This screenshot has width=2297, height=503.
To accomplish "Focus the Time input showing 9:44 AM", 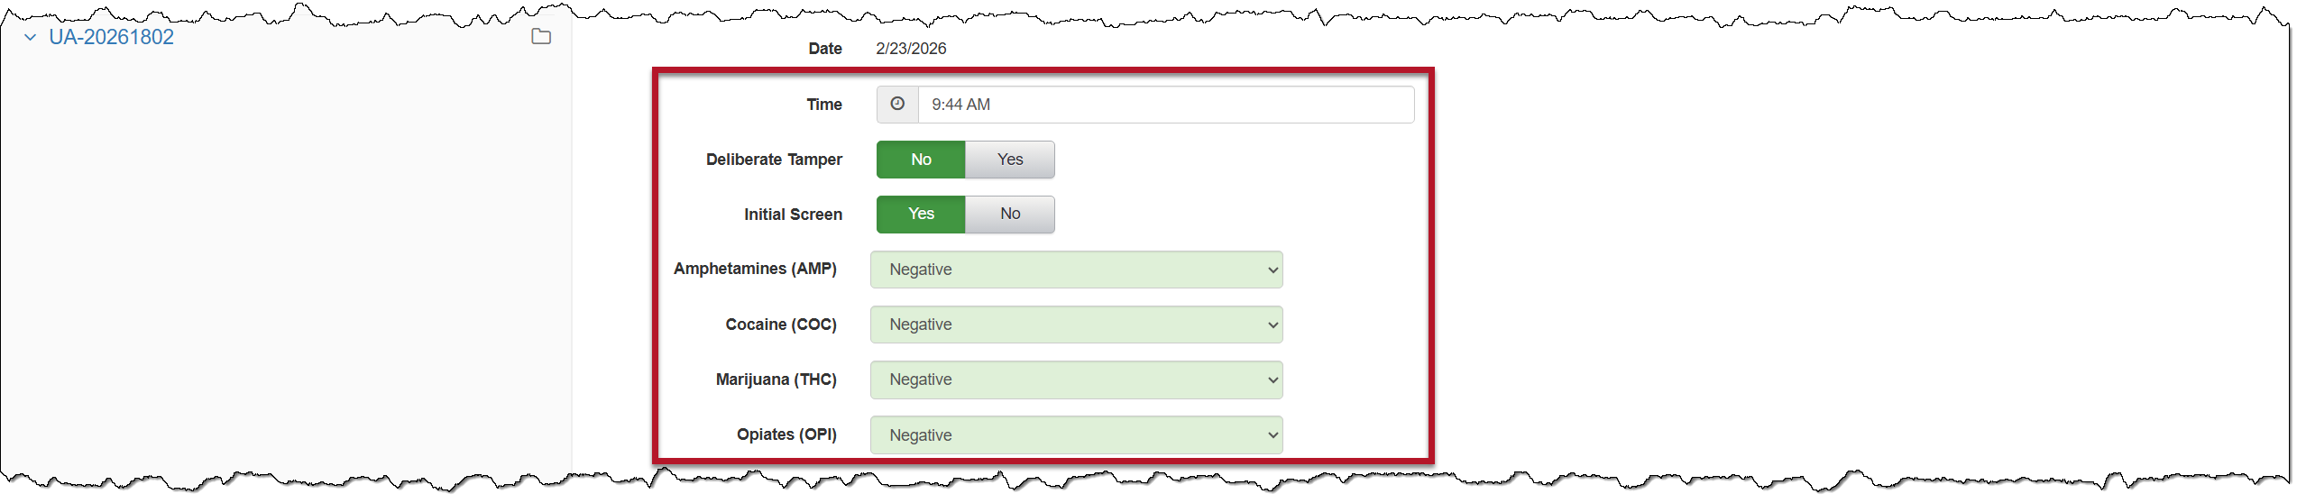I will tap(1165, 105).
